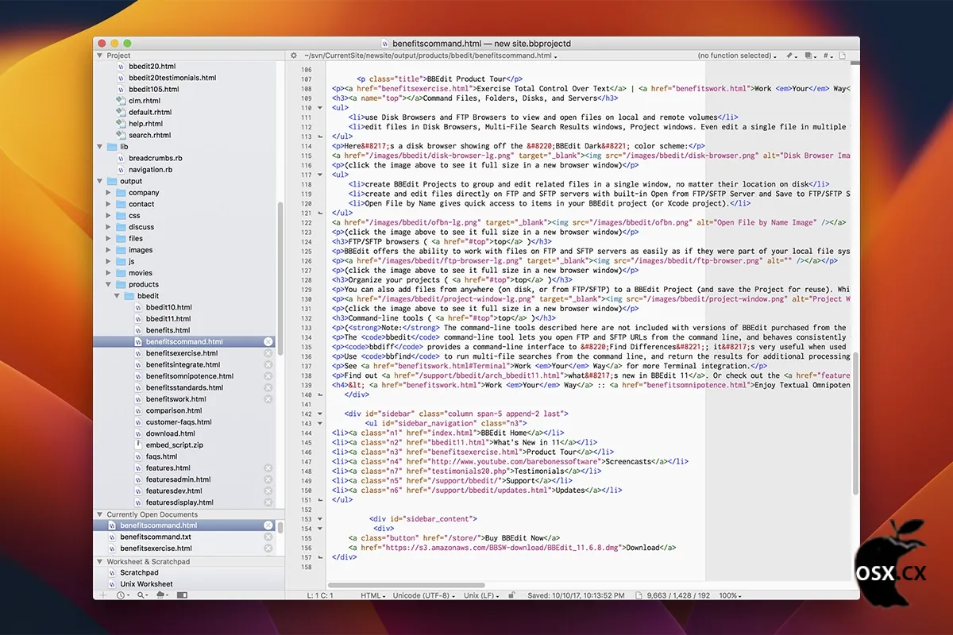The width and height of the screenshot is (953, 635).
Task: Collapse the bbedit folder
Action: pos(117,296)
